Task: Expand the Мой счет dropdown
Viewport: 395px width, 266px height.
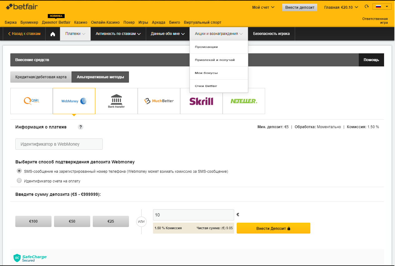Action: (x=263, y=7)
